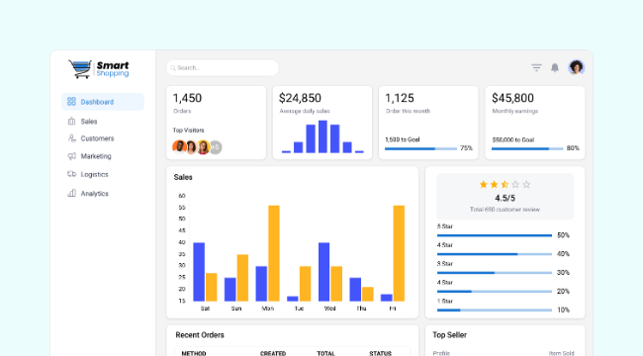Click the first gold rating star
643x356 pixels.
click(x=484, y=185)
